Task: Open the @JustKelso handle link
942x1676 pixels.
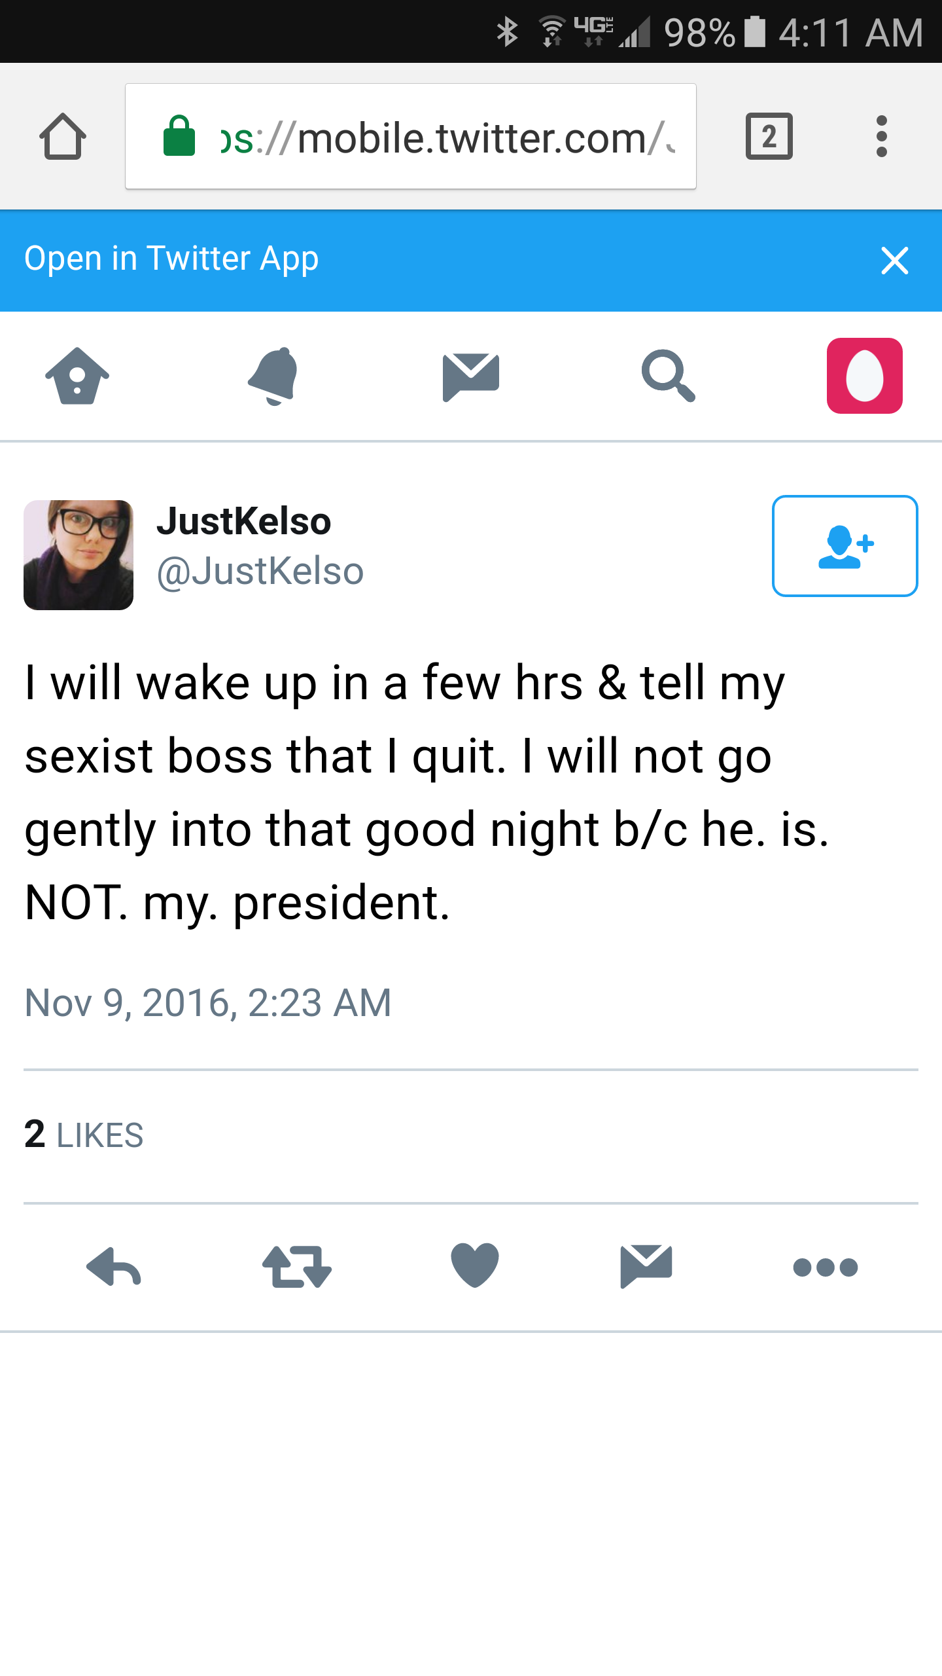Action: click(260, 571)
